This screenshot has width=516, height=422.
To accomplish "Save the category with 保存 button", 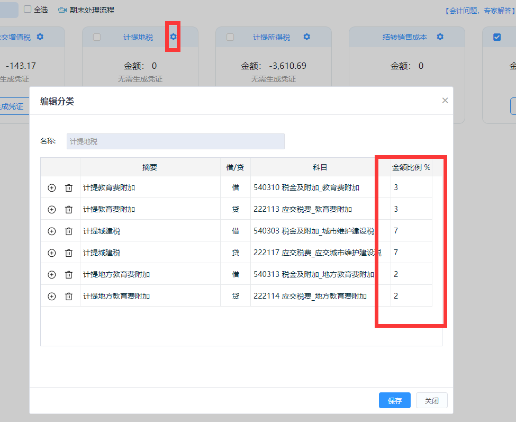I will (x=395, y=401).
